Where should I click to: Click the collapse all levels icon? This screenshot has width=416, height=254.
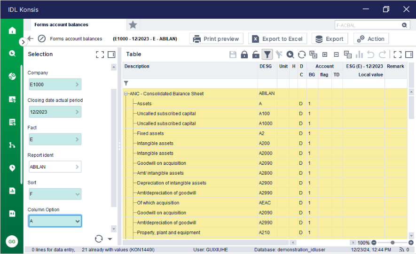347,54
